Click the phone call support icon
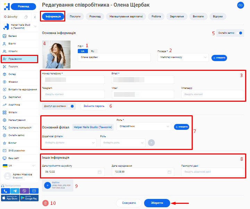This screenshot has width=250, height=209. point(6,191)
